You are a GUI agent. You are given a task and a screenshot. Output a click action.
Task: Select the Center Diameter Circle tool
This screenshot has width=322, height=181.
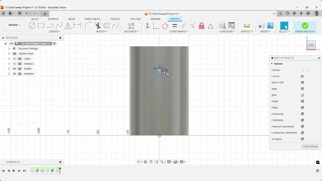32,26
